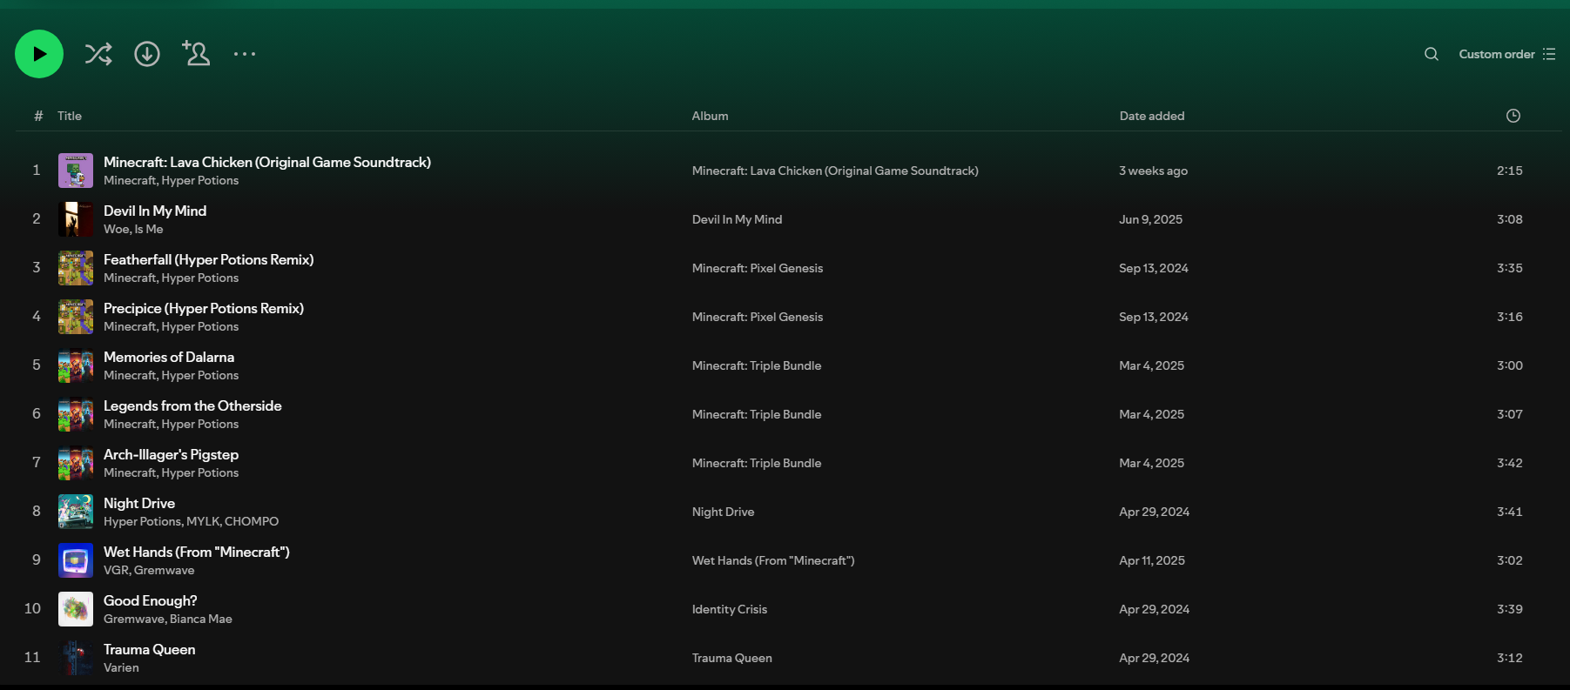The width and height of the screenshot is (1570, 690).
Task: Select track number 10 in the list
Action: click(x=32, y=608)
